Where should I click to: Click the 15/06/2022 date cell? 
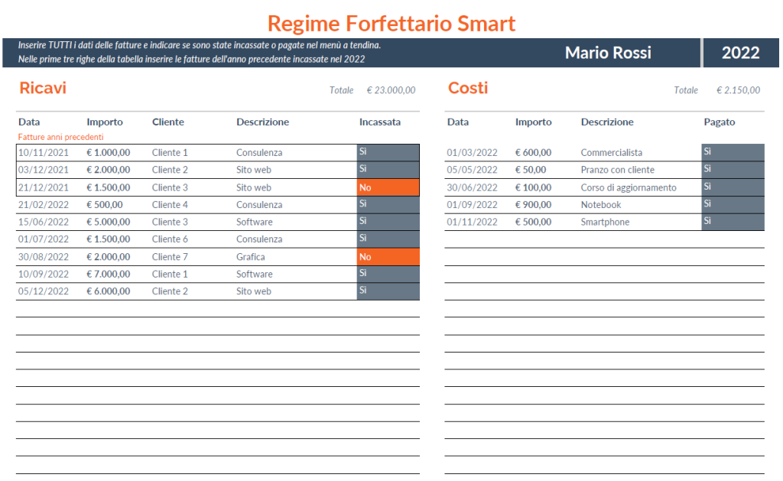[x=44, y=222]
